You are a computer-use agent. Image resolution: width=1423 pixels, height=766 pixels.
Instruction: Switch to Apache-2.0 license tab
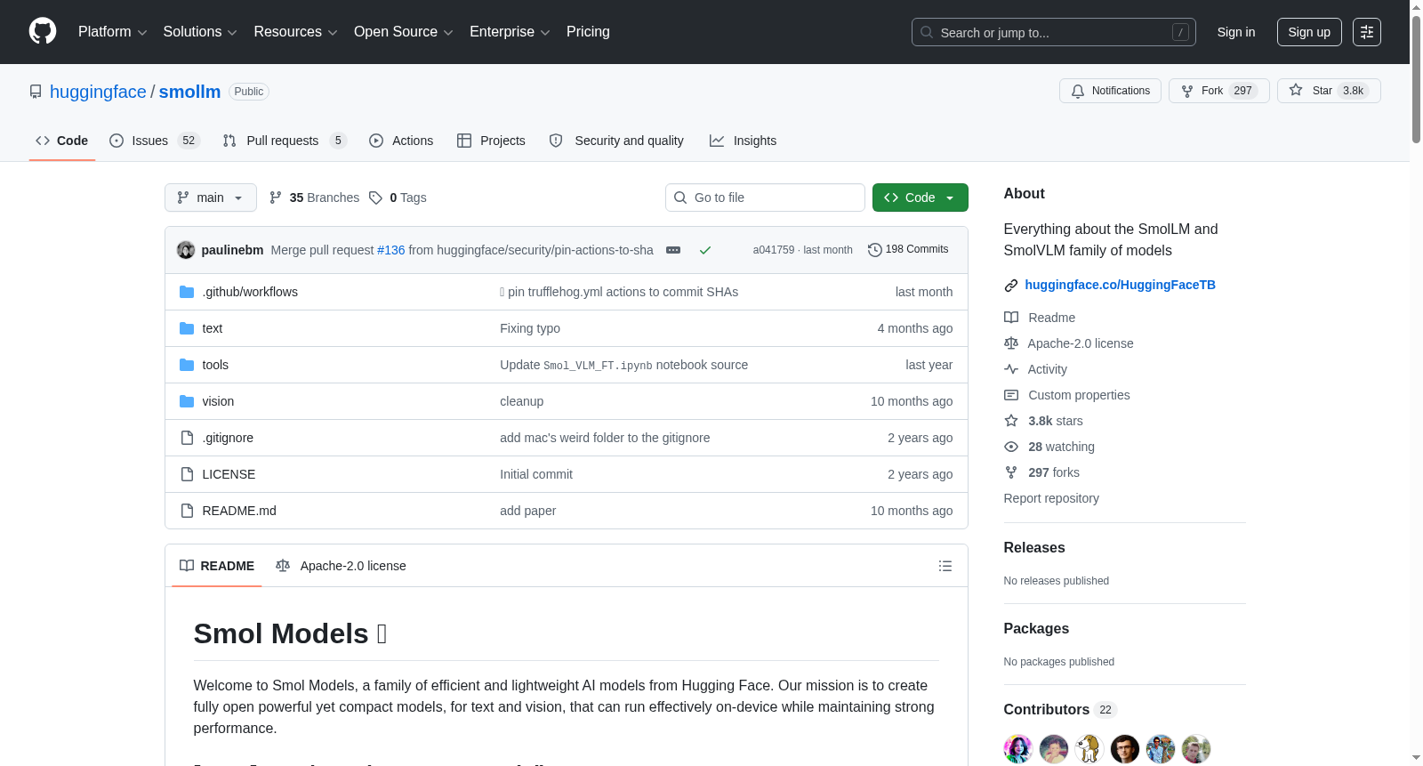(341, 566)
